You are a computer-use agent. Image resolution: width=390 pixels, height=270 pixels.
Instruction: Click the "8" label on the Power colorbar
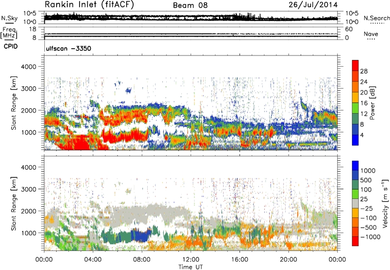click(362, 125)
